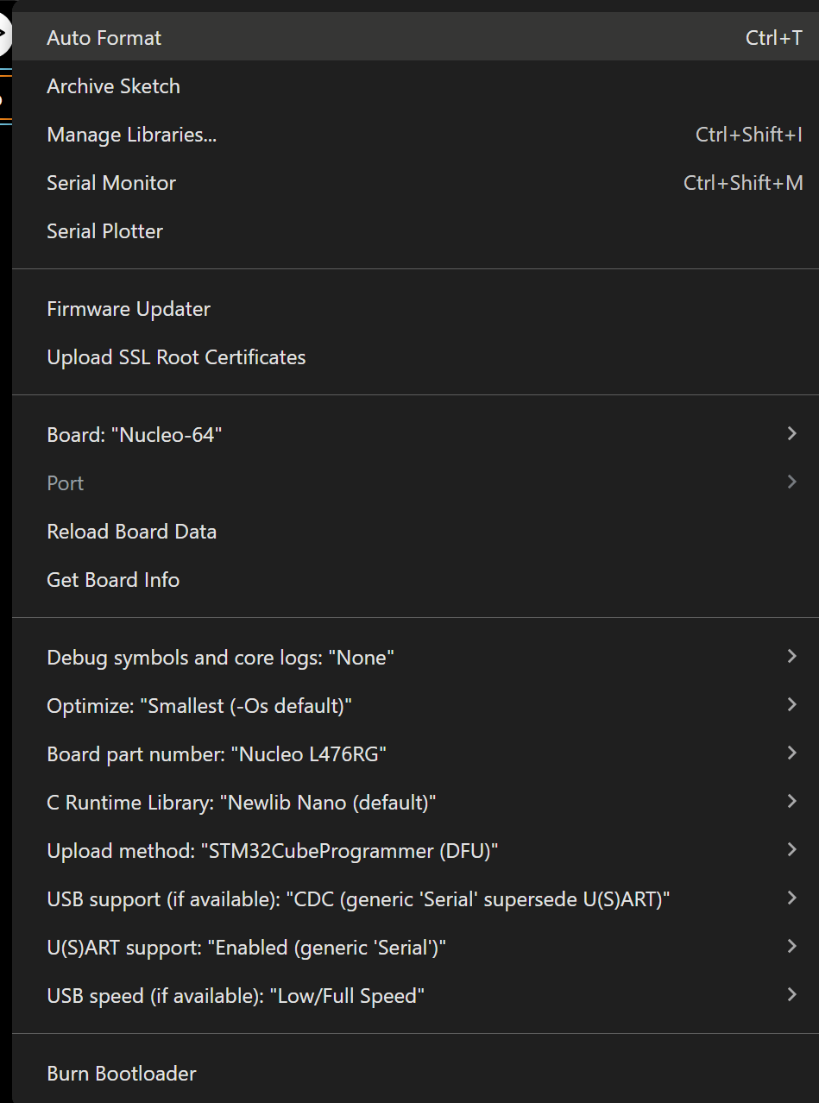Open C Runtime Library submenu
The image size is (819, 1103).
(241, 803)
